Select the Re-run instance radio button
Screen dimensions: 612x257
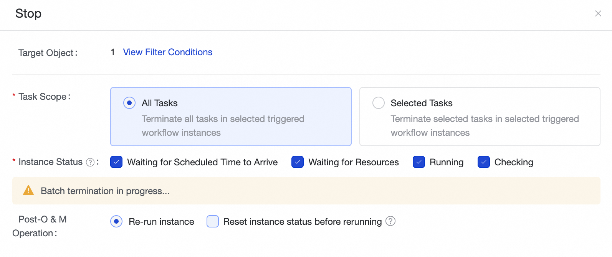[116, 221]
